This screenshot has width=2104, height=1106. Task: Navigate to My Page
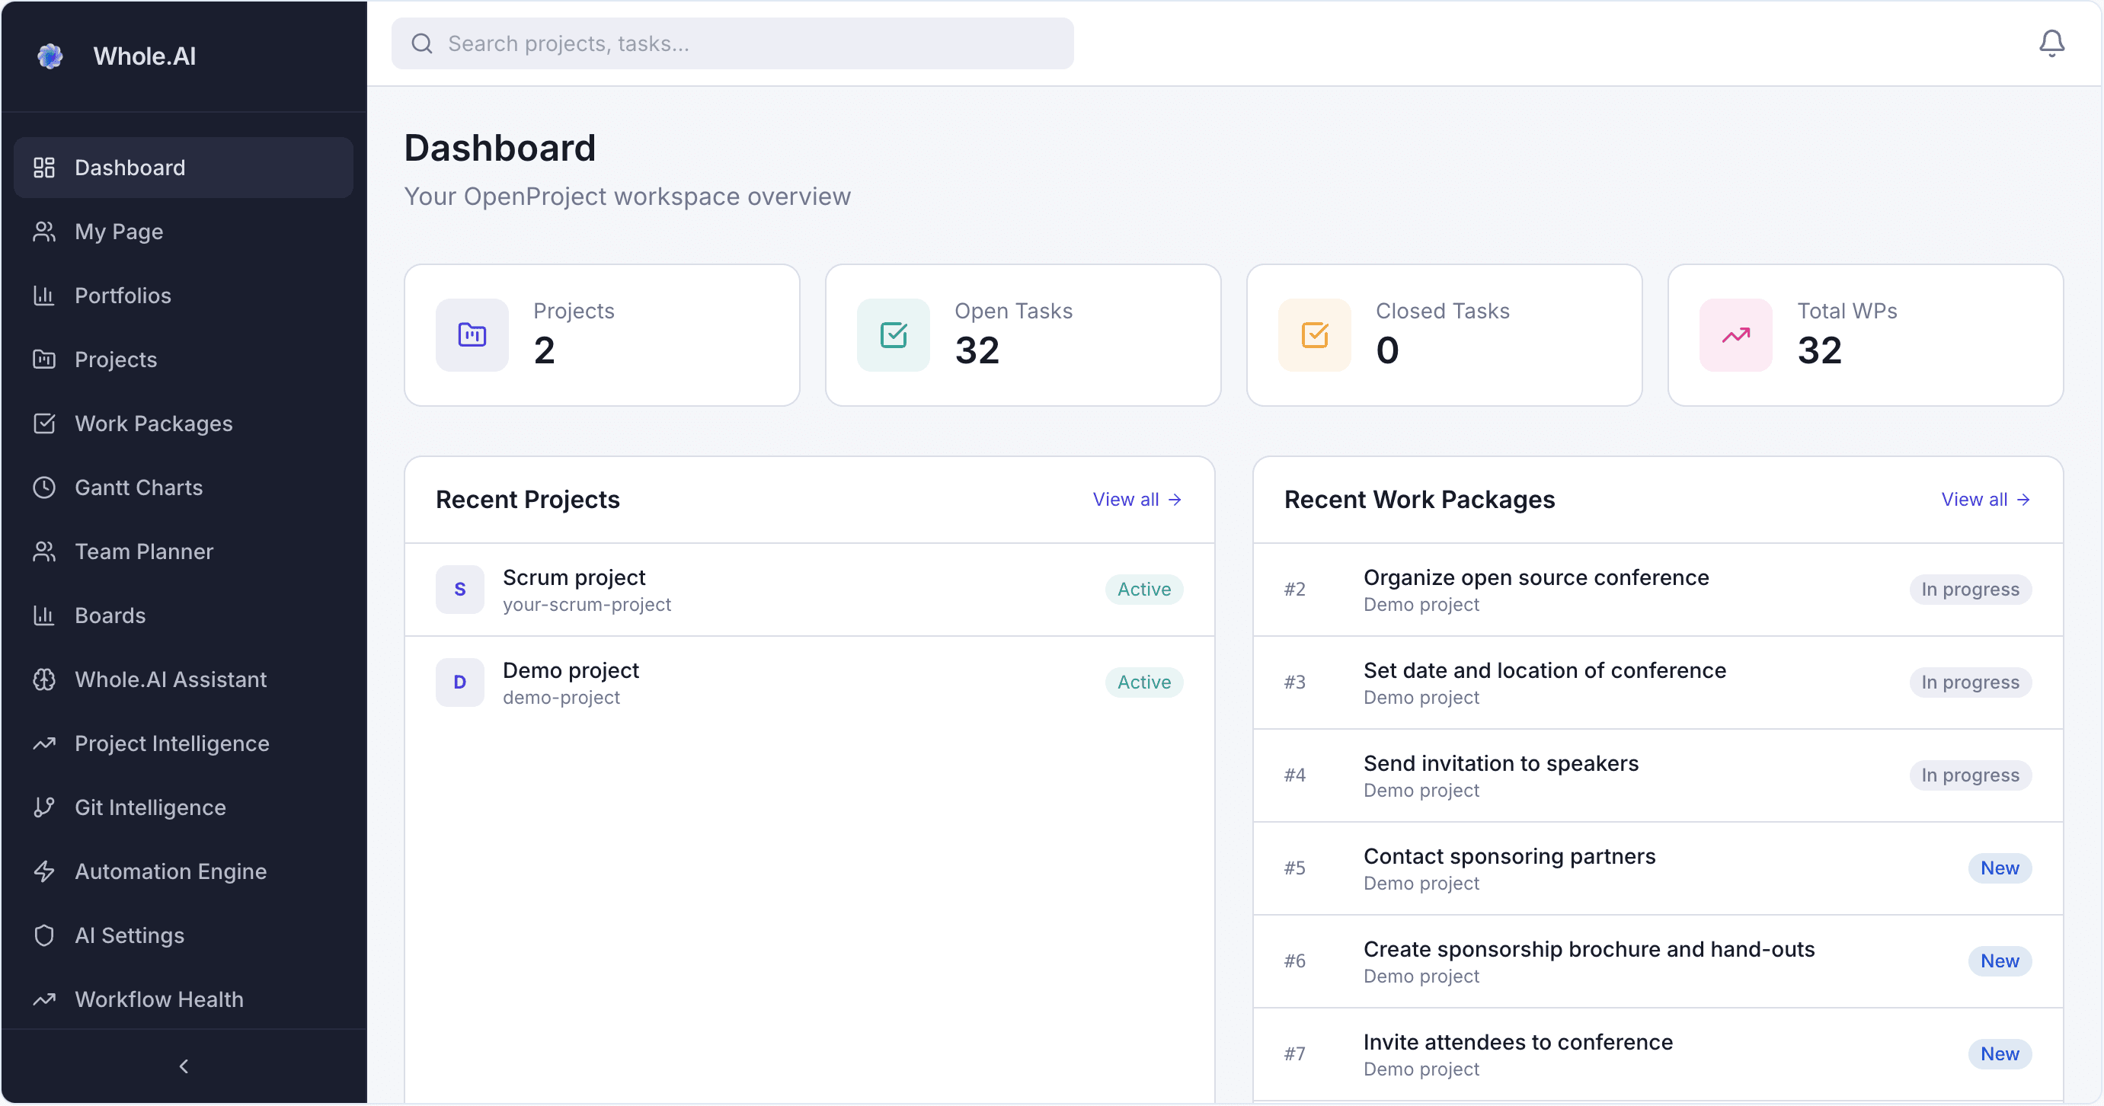click(118, 231)
